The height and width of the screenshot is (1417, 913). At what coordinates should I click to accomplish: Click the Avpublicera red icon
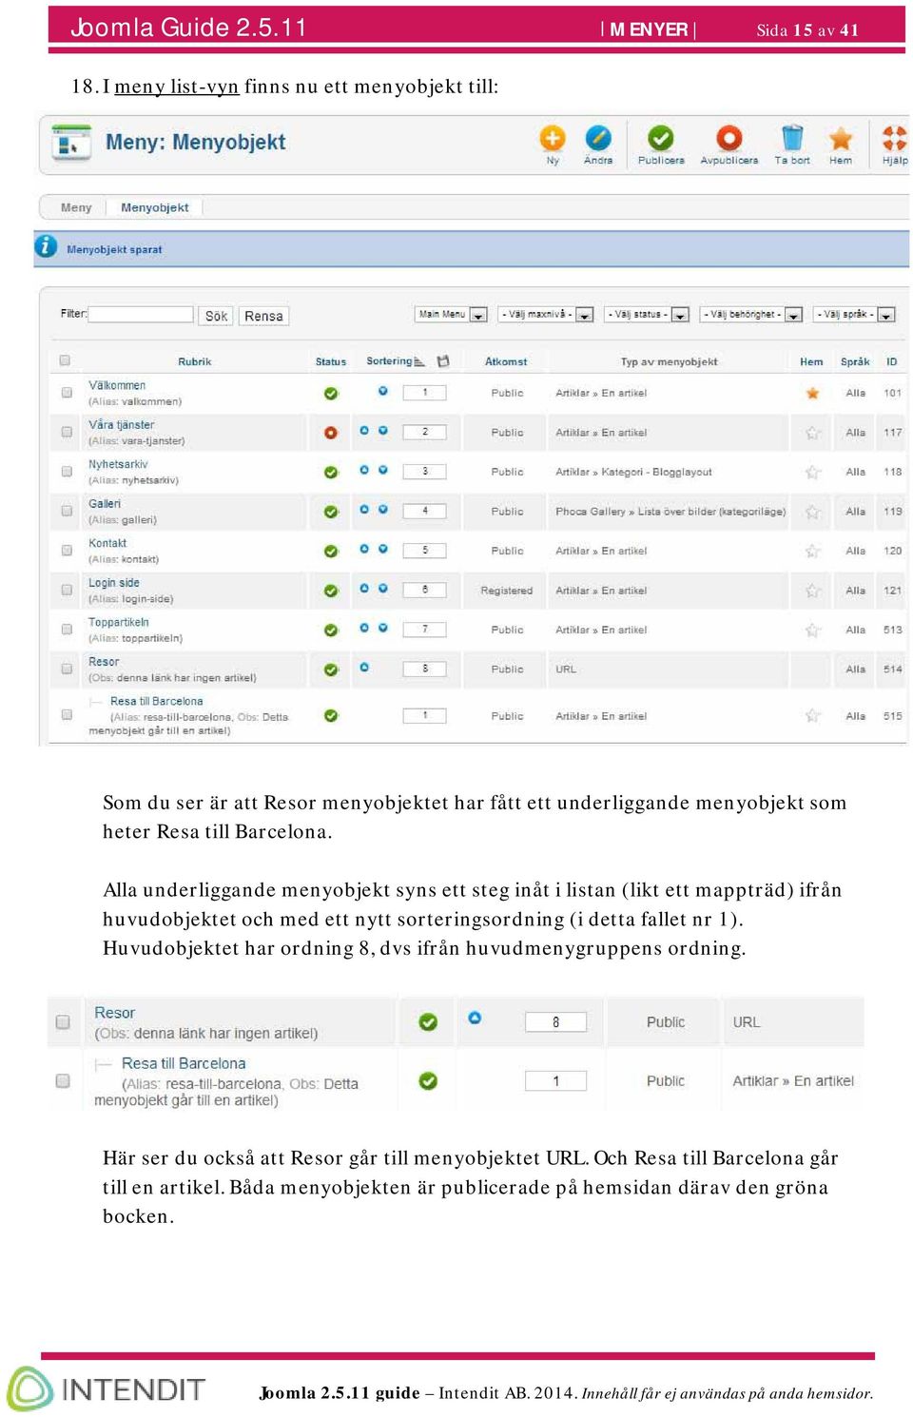[x=729, y=139]
